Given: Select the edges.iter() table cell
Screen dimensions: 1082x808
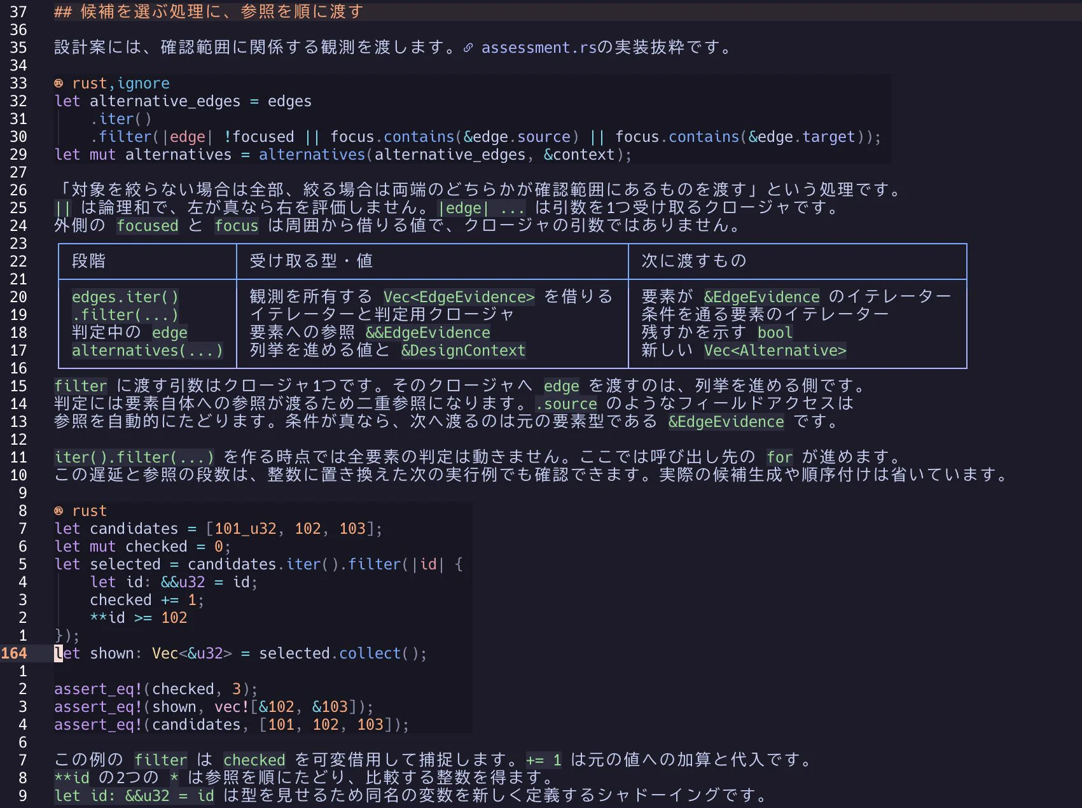Looking at the screenshot, I should (x=125, y=297).
